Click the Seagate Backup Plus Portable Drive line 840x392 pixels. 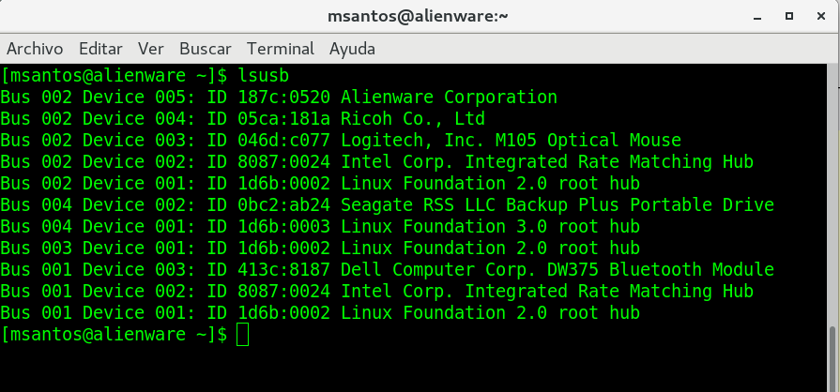pos(387,205)
